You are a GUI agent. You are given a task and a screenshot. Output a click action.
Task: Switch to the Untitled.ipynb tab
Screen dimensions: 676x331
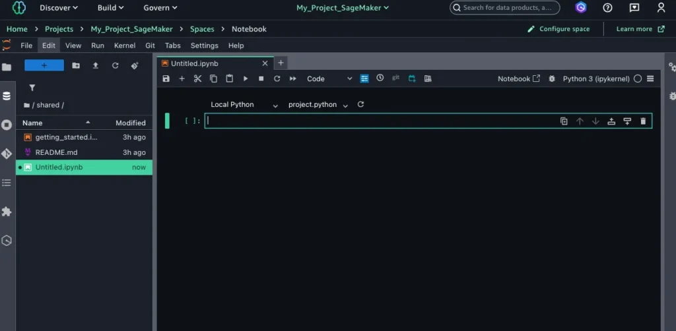click(x=195, y=63)
